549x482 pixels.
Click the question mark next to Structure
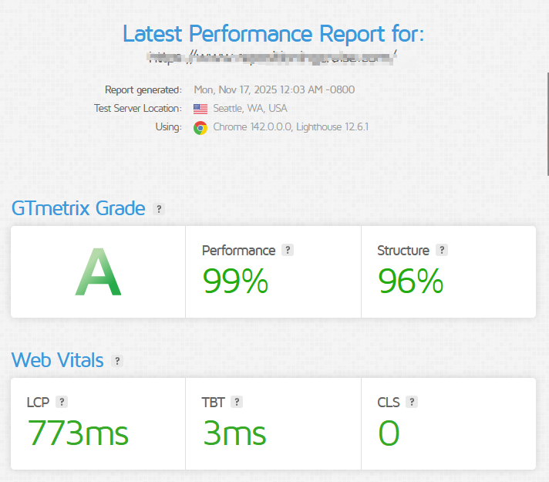coord(442,250)
